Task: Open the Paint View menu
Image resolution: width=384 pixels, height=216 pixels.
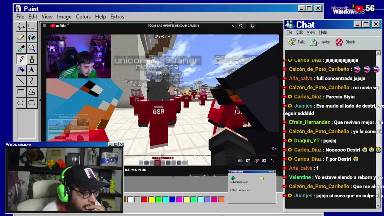Action: (x=47, y=17)
